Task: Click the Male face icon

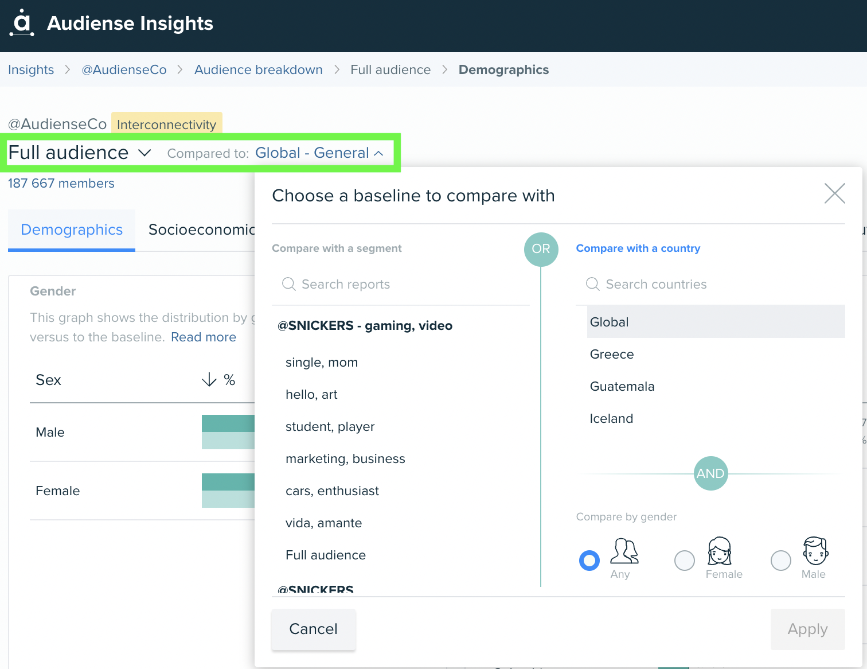Action: pyautogui.click(x=815, y=551)
